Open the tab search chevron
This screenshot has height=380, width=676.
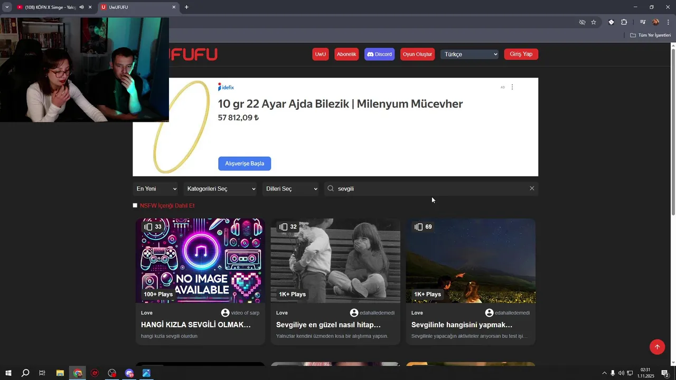7,7
